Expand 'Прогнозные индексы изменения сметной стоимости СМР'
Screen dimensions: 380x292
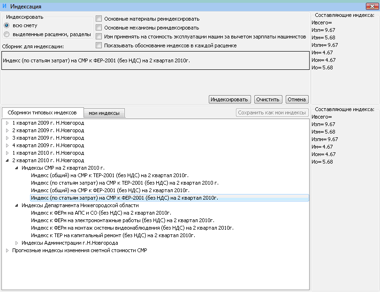pos(8,250)
